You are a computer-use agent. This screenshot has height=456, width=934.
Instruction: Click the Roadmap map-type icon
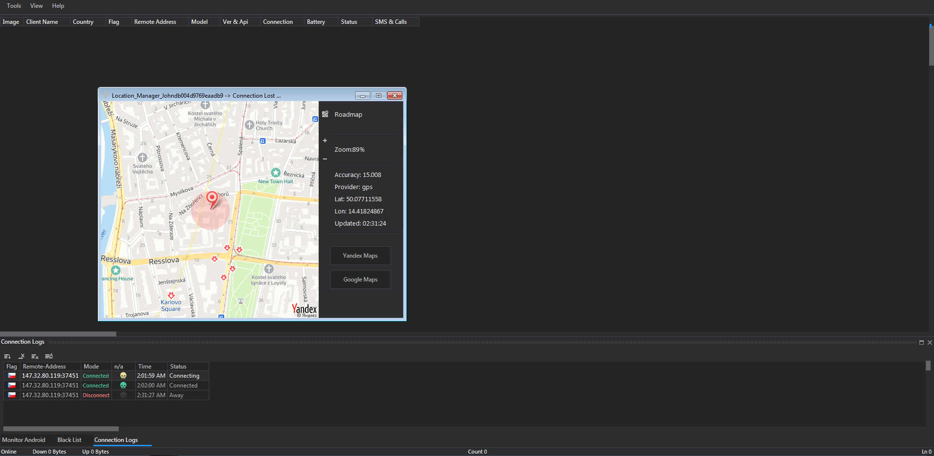tap(325, 114)
